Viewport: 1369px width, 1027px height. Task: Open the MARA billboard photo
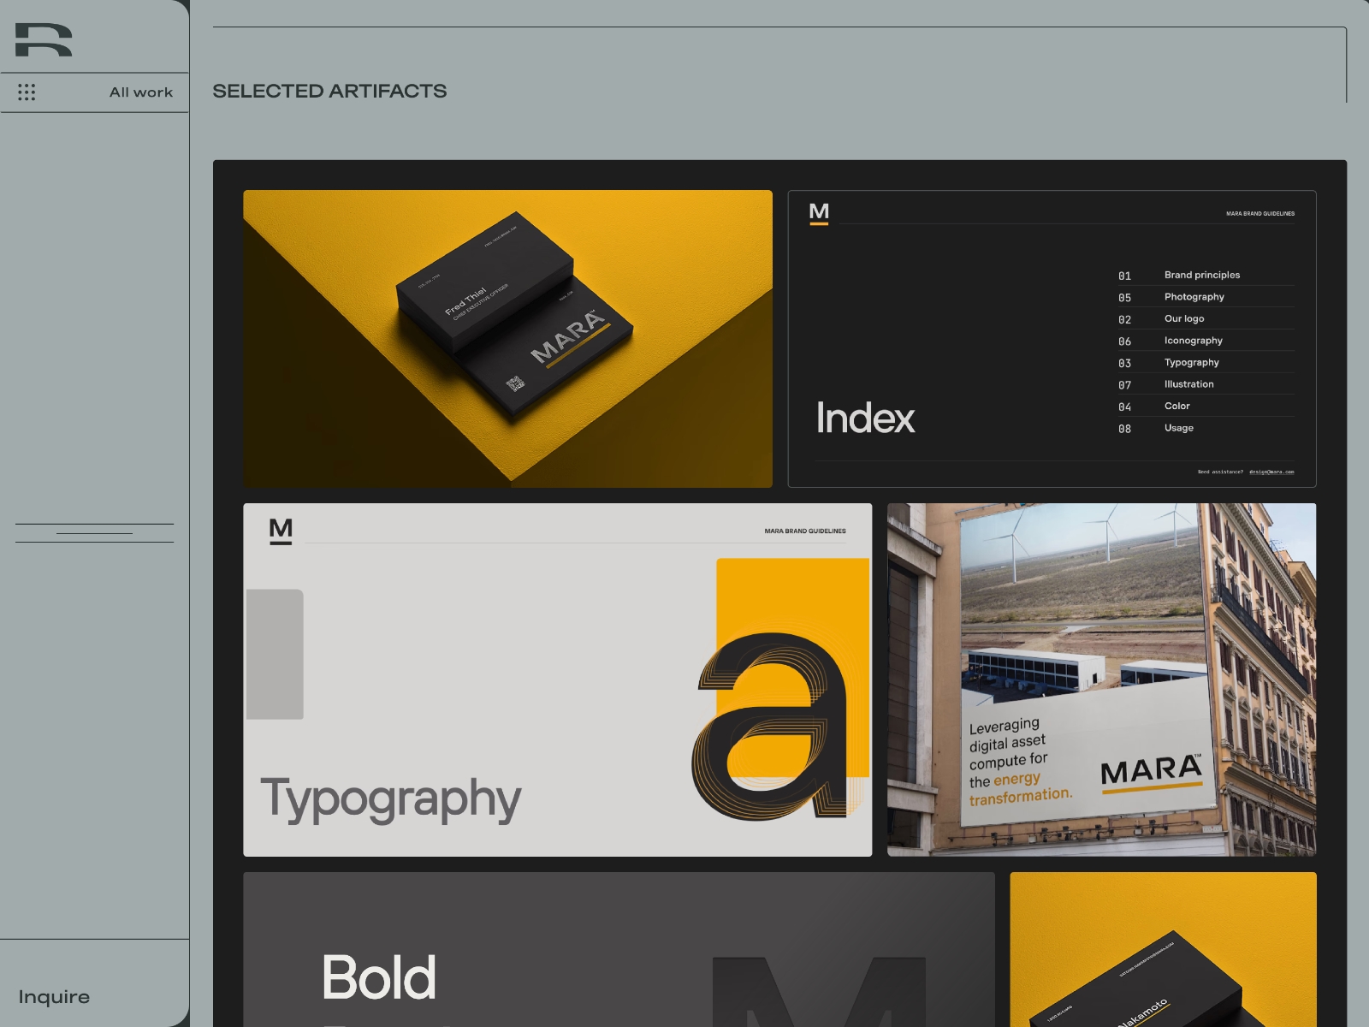[1102, 680]
